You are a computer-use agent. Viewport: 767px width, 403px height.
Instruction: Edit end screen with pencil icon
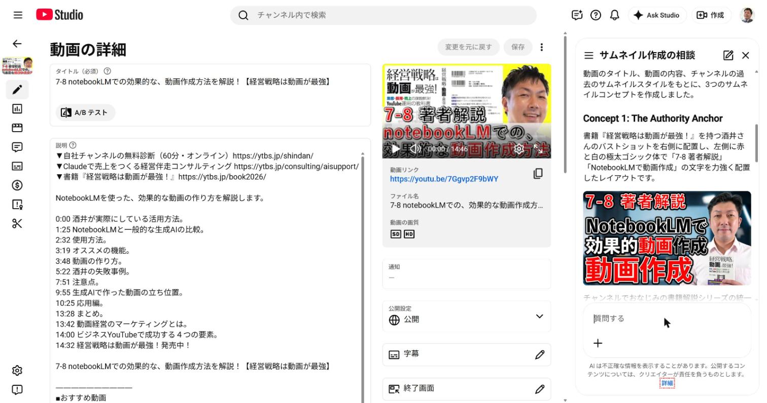click(x=540, y=389)
